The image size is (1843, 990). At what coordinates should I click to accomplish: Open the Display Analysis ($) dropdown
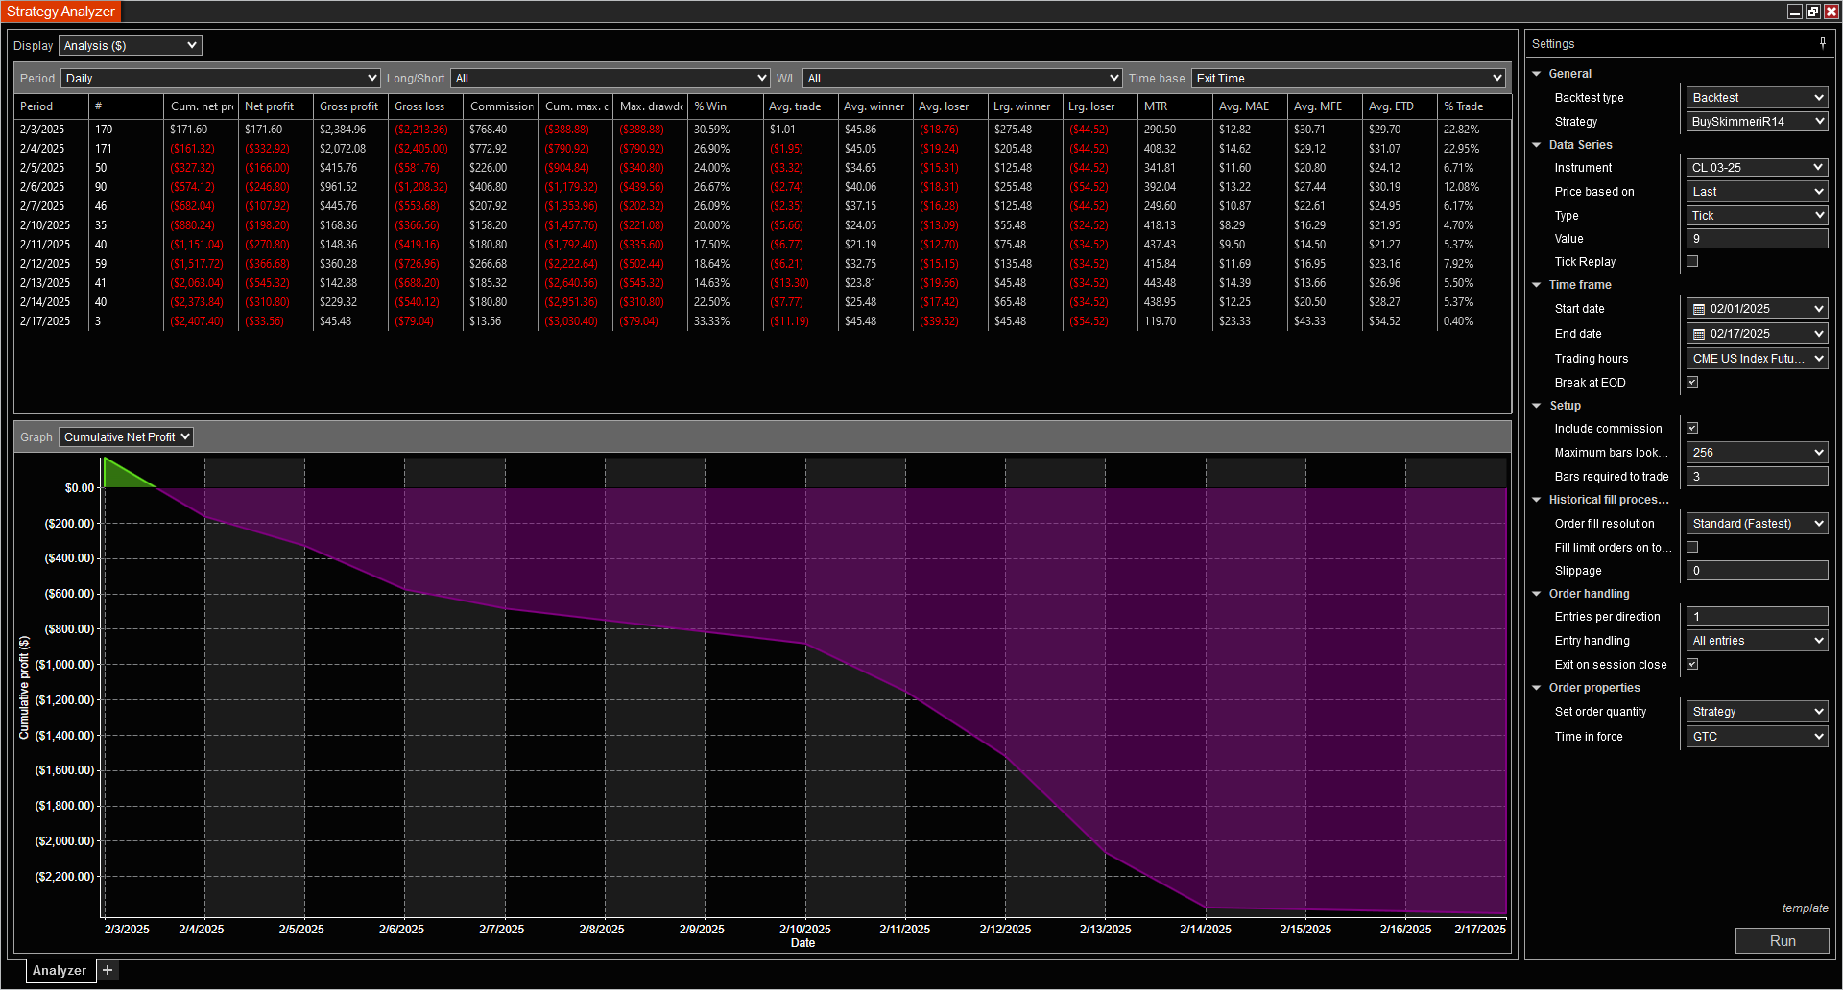tap(130, 45)
